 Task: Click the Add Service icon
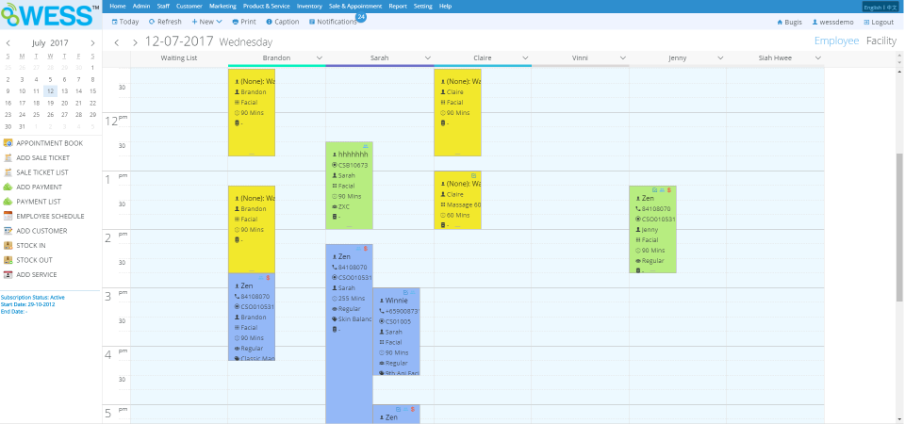tap(8, 274)
